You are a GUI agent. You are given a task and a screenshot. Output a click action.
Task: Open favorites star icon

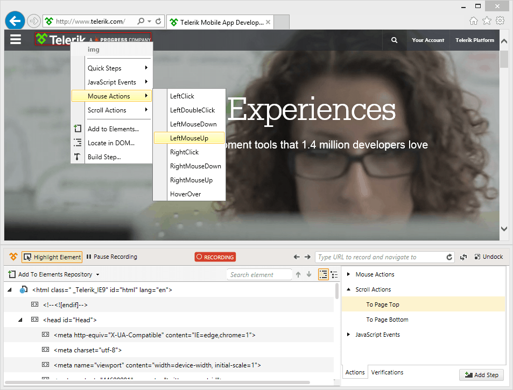[487, 21]
